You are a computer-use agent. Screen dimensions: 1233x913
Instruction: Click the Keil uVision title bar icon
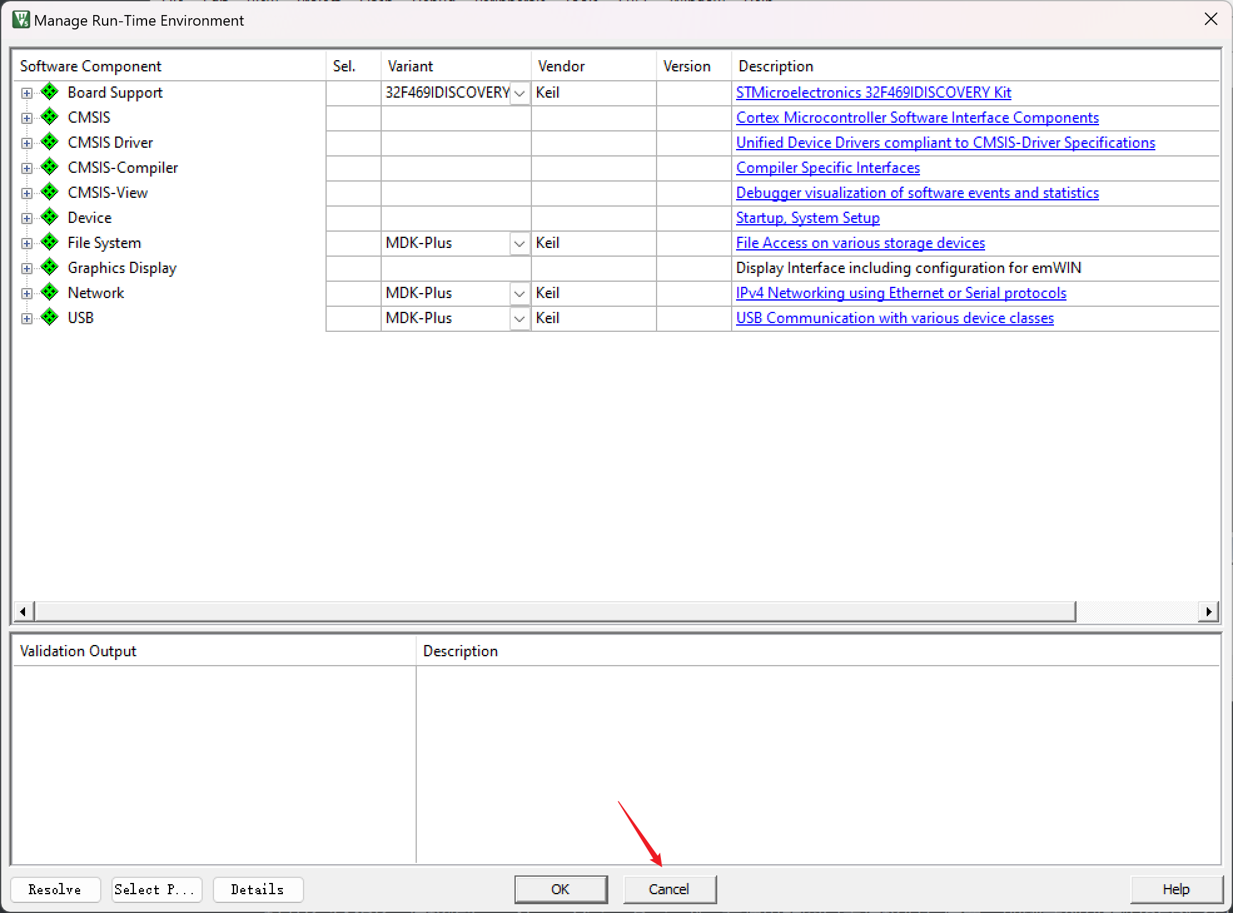(21, 20)
